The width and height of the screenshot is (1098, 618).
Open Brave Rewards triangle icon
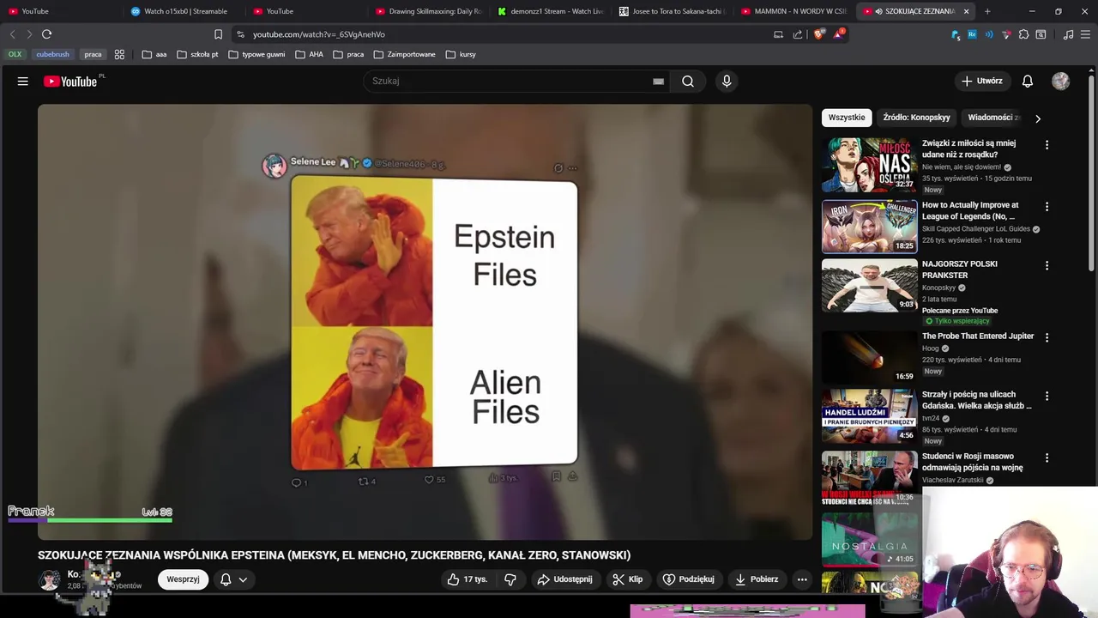click(x=838, y=34)
